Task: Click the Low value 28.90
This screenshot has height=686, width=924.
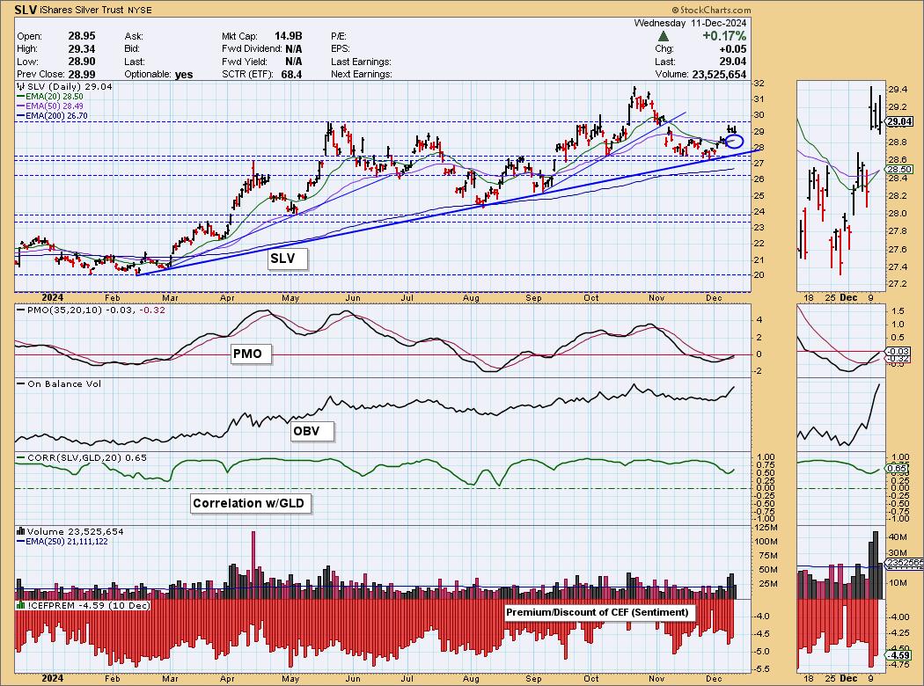Action: click(x=81, y=62)
